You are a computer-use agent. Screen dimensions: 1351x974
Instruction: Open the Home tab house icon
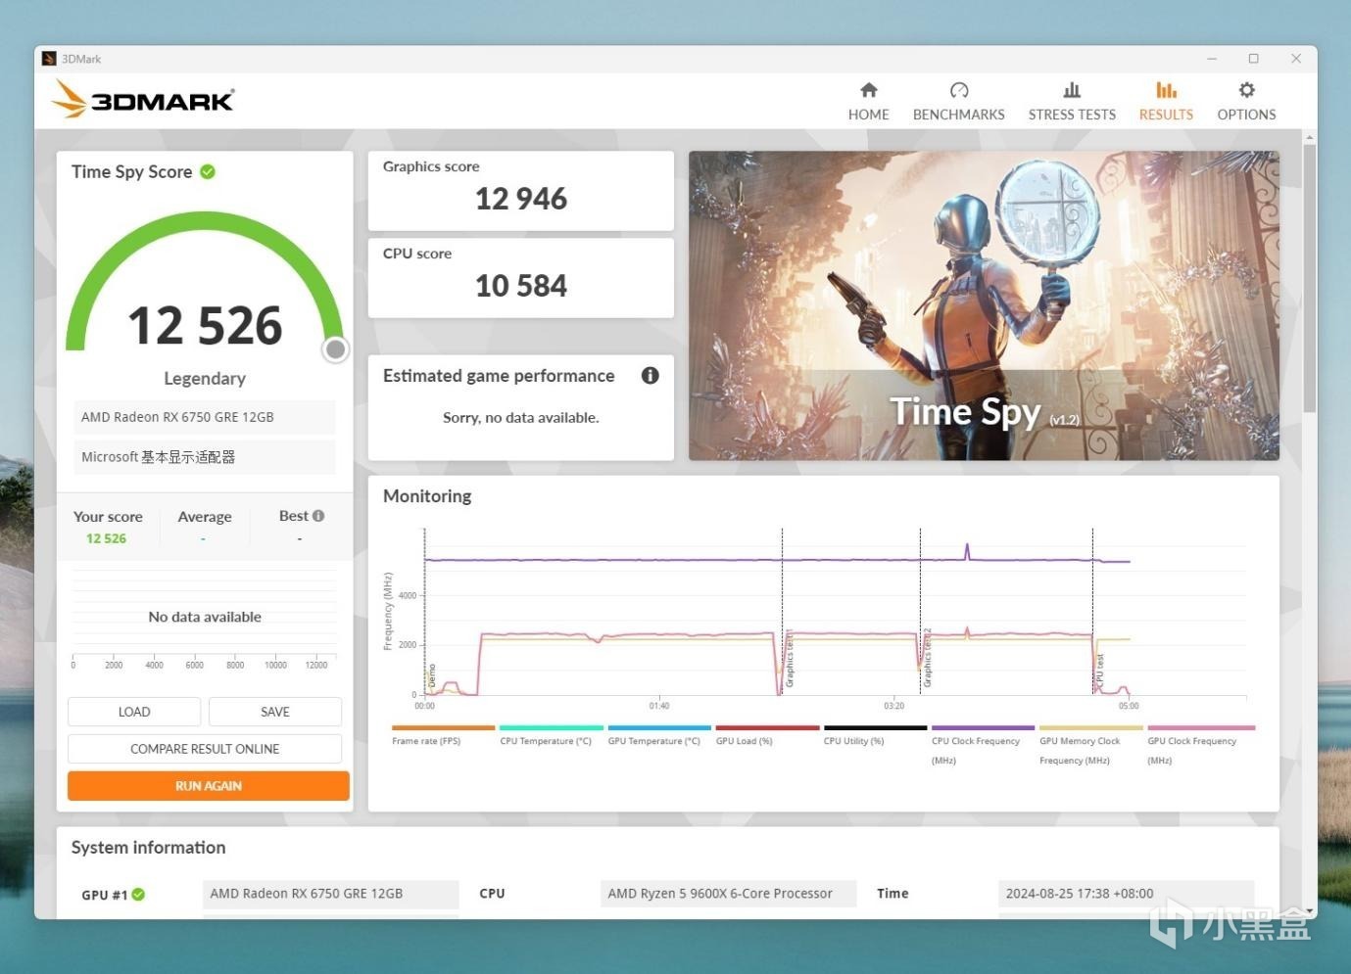coord(868,90)
